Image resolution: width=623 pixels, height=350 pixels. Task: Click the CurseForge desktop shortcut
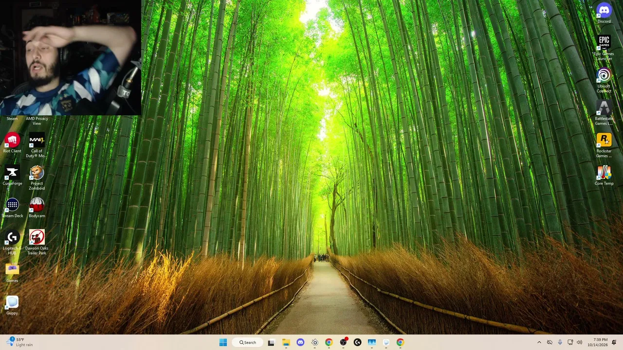[x=12, y=175]
